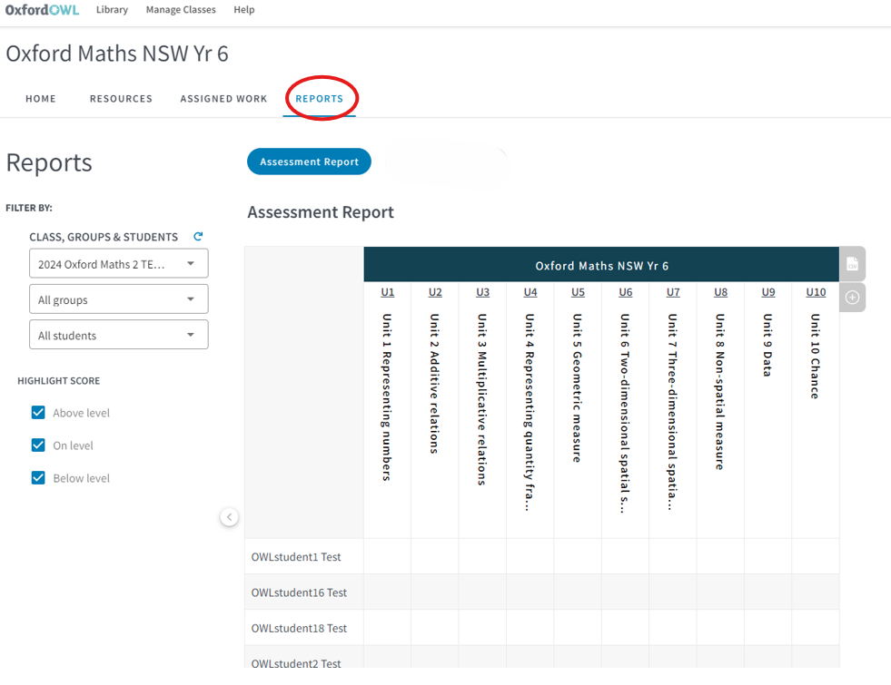Click the U1 unit column link
This screenshot has height=685, width=891.
coord(388,292)
